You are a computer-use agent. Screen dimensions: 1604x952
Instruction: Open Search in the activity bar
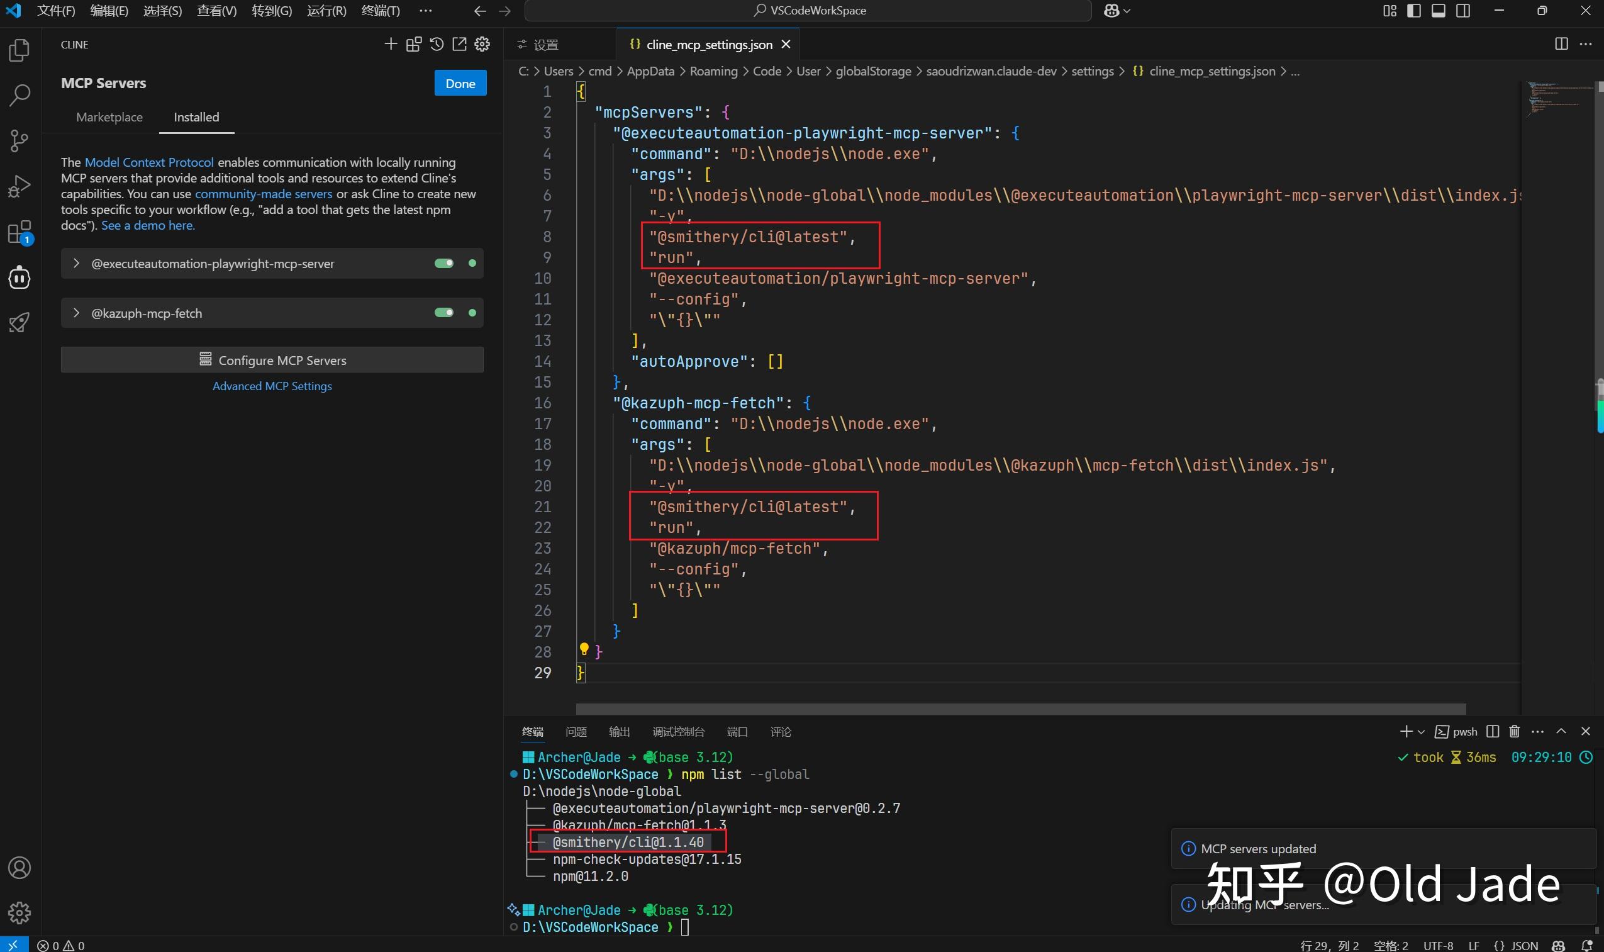tap(19, 95)
